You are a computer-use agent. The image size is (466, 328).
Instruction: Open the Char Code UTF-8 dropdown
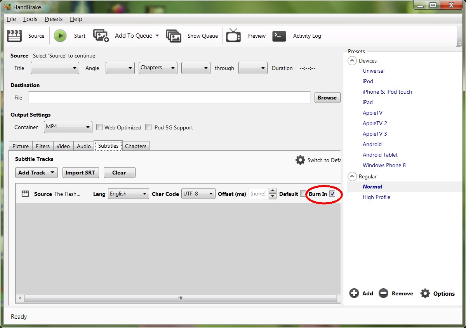[198, 194]
